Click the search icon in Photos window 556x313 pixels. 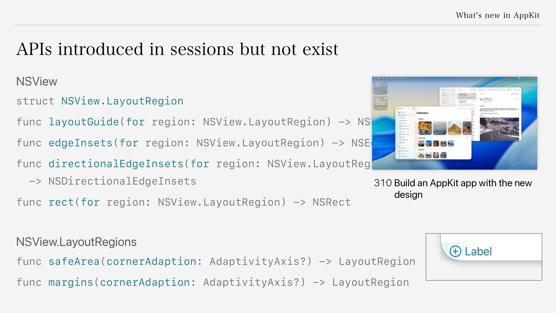[469, 109]
